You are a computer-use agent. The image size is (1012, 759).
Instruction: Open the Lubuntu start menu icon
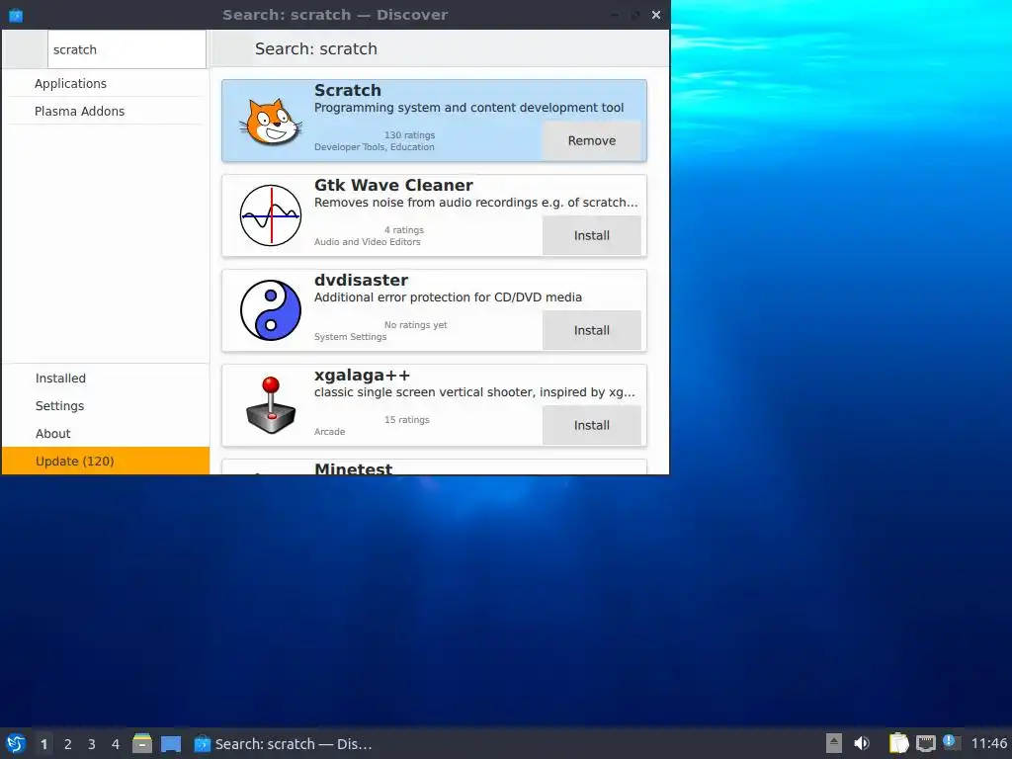[x=16, y=743]
